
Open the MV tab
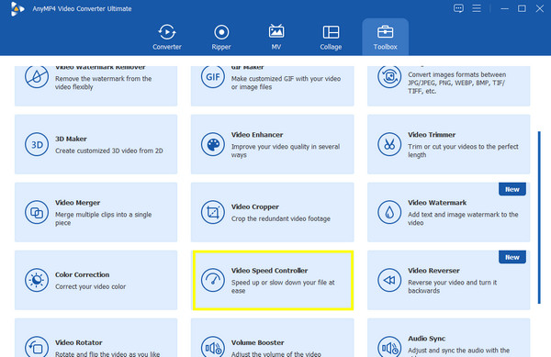[x=276, y=37]
